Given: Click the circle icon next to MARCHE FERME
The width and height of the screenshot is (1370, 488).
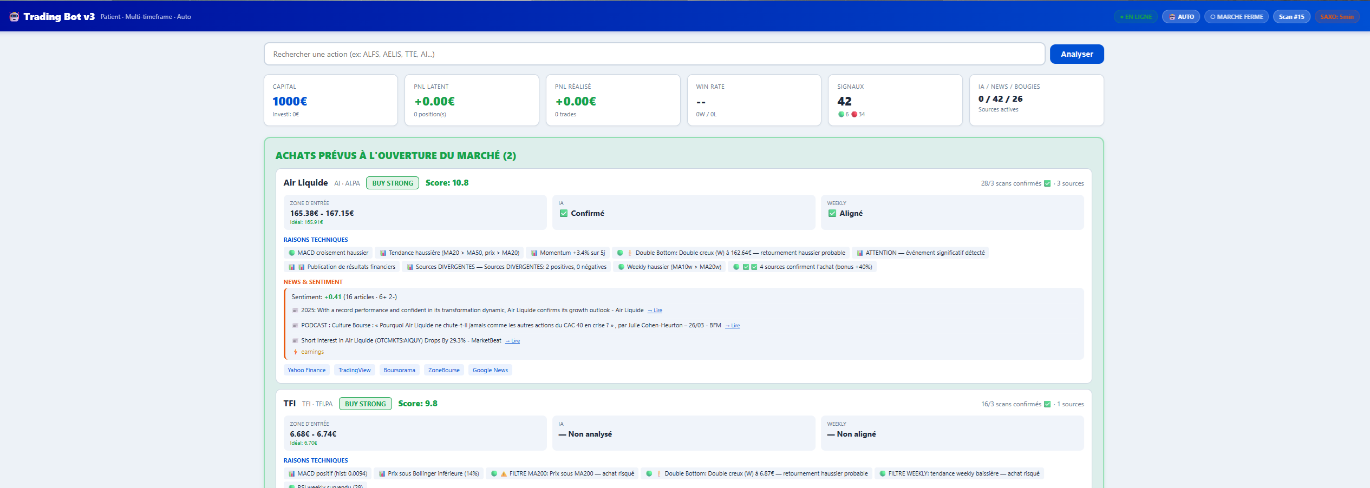Looking at the screenshot, I should point(1213,16).
